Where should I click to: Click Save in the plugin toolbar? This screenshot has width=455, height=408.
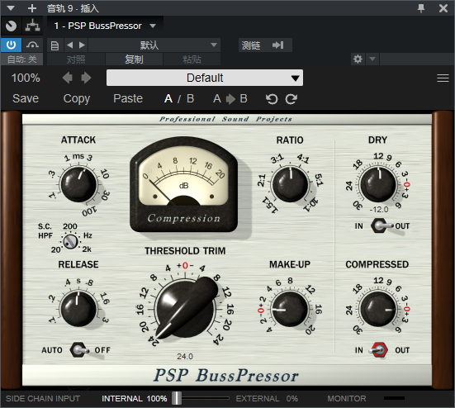[x=26, y=98]
